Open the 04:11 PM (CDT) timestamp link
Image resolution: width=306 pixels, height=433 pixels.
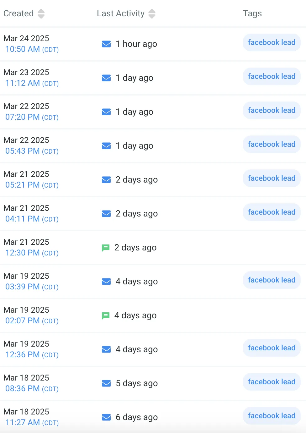32,219
